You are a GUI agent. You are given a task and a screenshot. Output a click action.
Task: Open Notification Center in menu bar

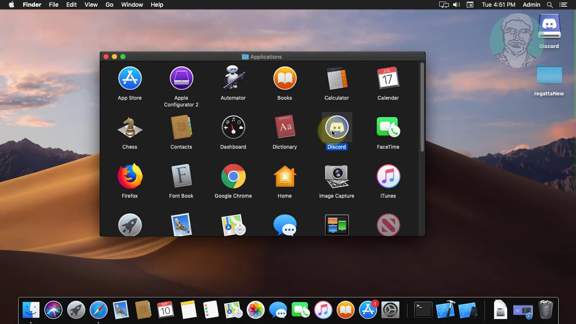563,4
